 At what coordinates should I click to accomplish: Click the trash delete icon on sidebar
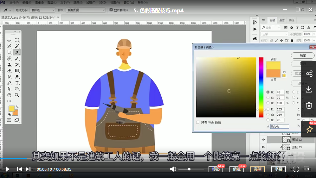pos(309,105)
